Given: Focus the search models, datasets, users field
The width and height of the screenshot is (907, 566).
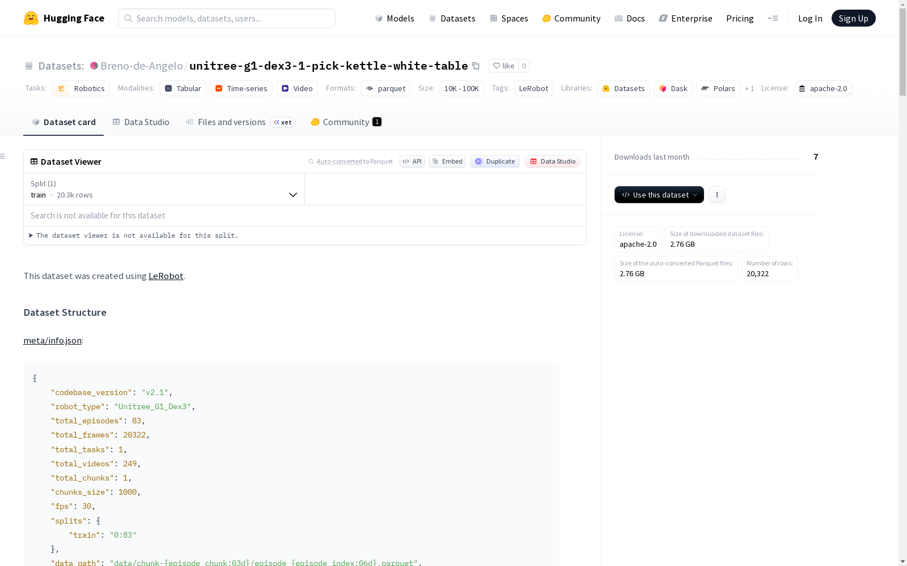Looking at the screenshot, I should tap(227, 18).
